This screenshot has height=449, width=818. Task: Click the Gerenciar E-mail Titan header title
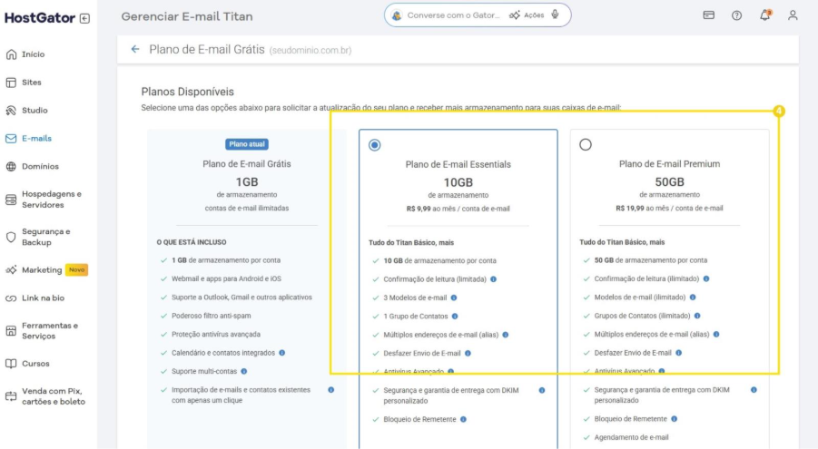click(x=187, y=16)
